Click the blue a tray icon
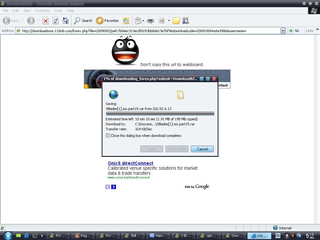 click(x=299, y=236)
